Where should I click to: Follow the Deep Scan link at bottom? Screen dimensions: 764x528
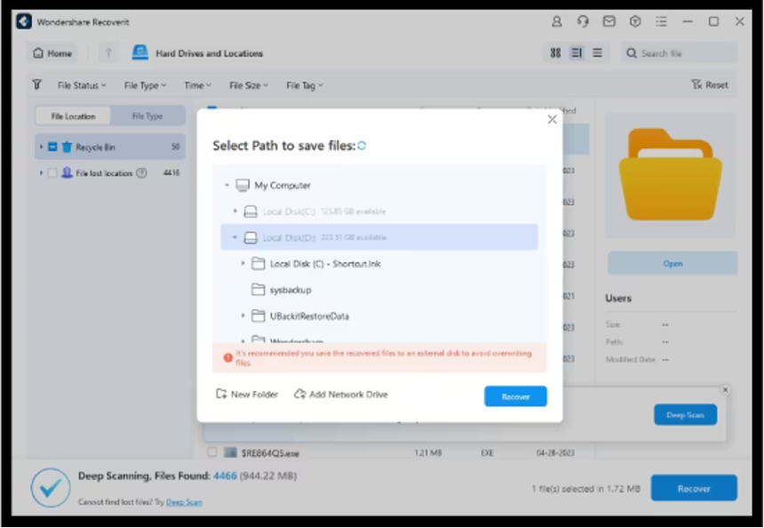[184, 502]
